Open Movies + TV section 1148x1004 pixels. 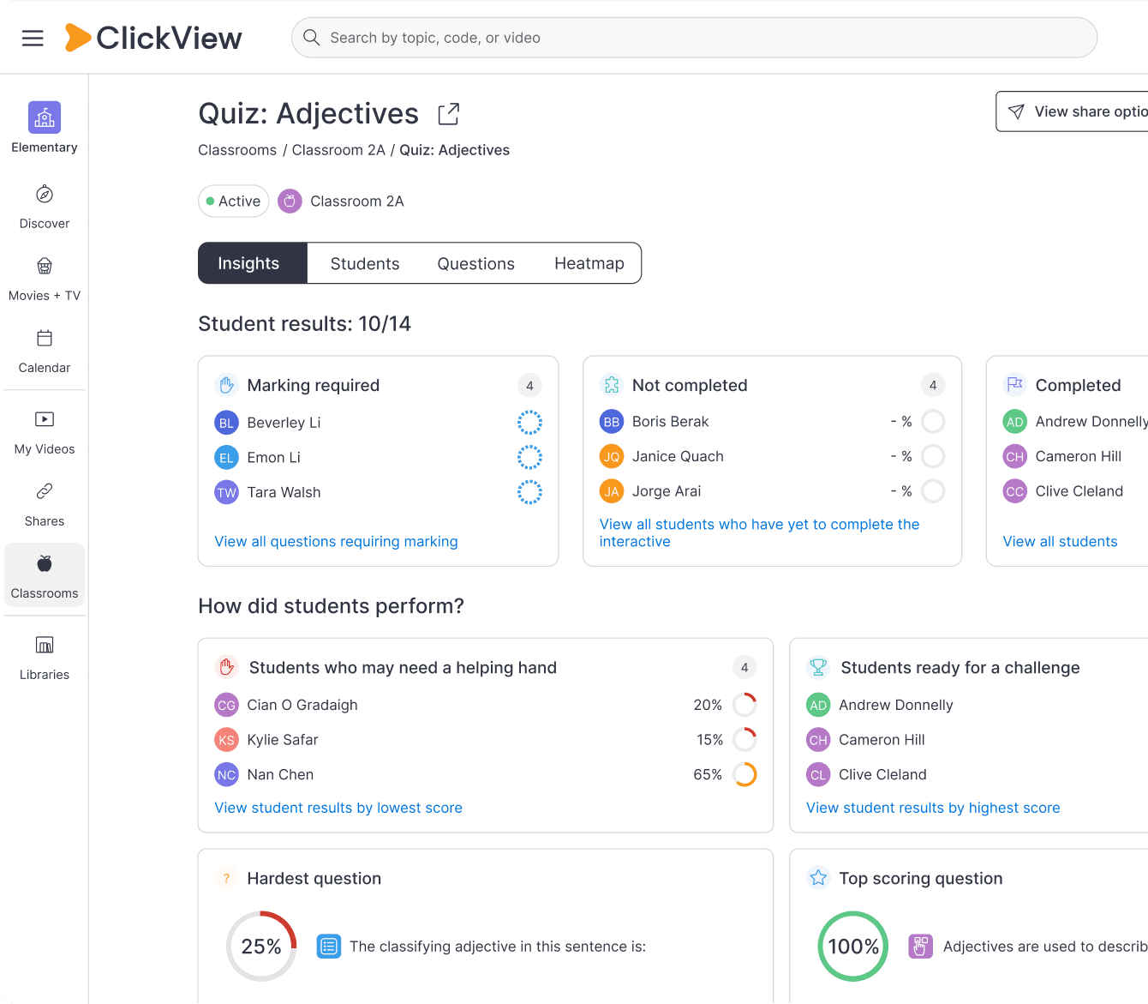[x=45, y=279]
